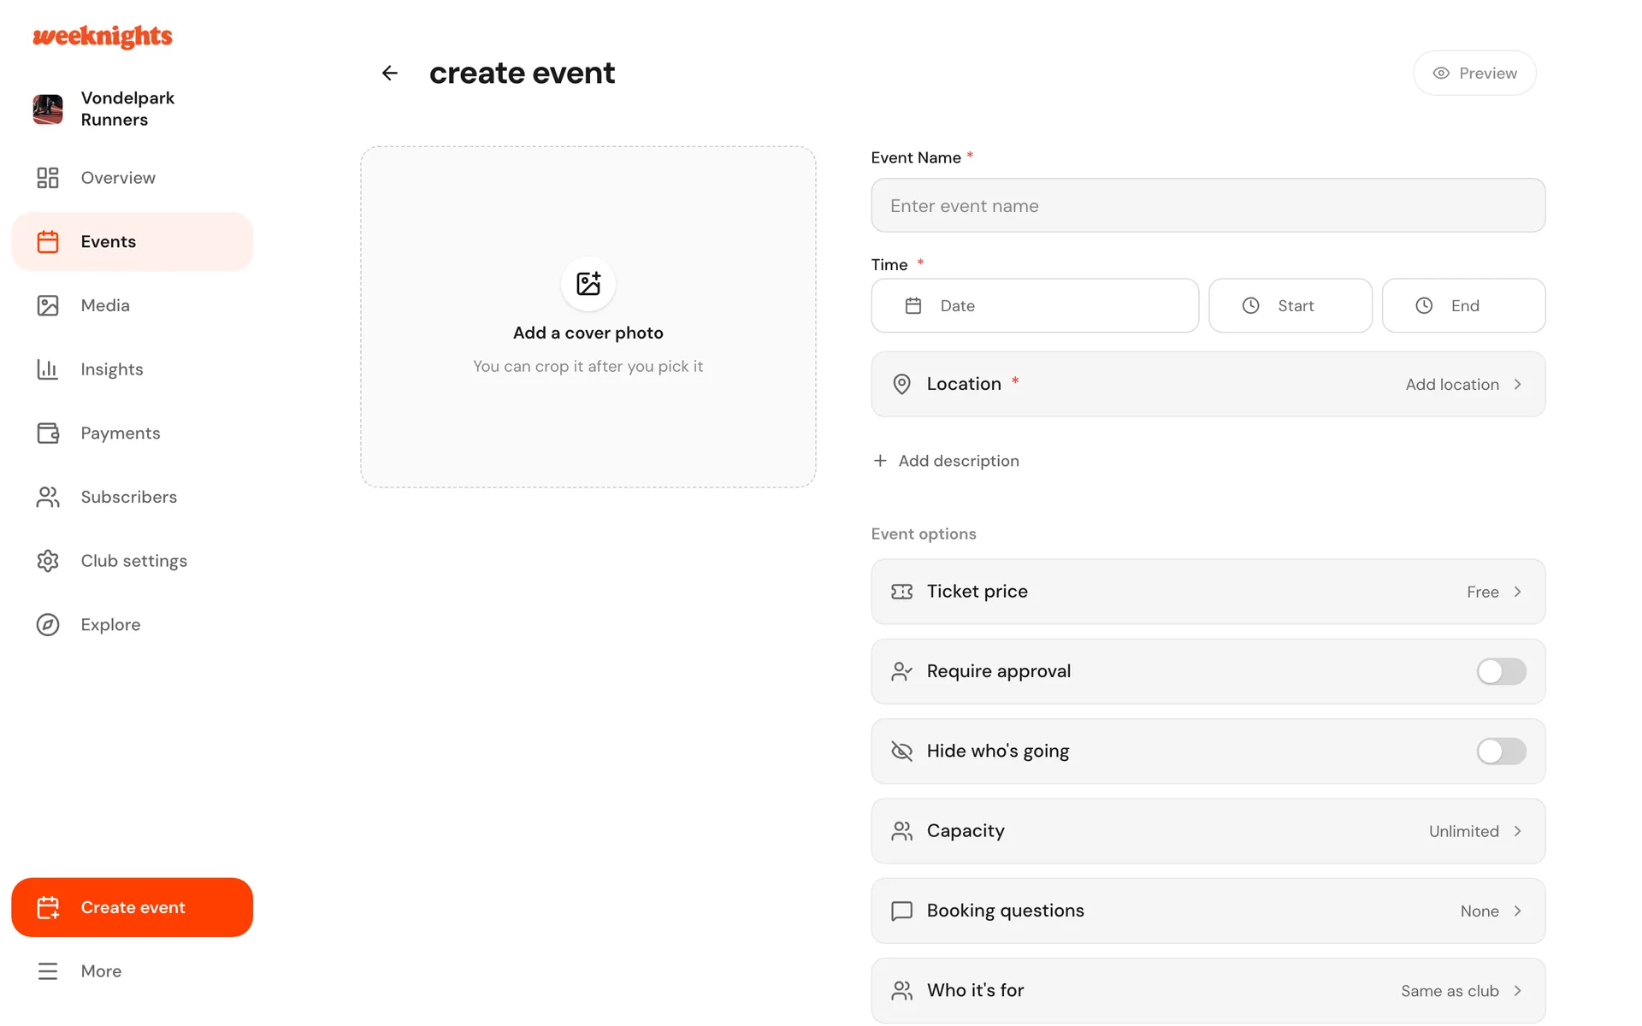Screen dimensions: 1642x1026
Task: Click the Overview grid icon in sidebar
Action: coord(48,178)
